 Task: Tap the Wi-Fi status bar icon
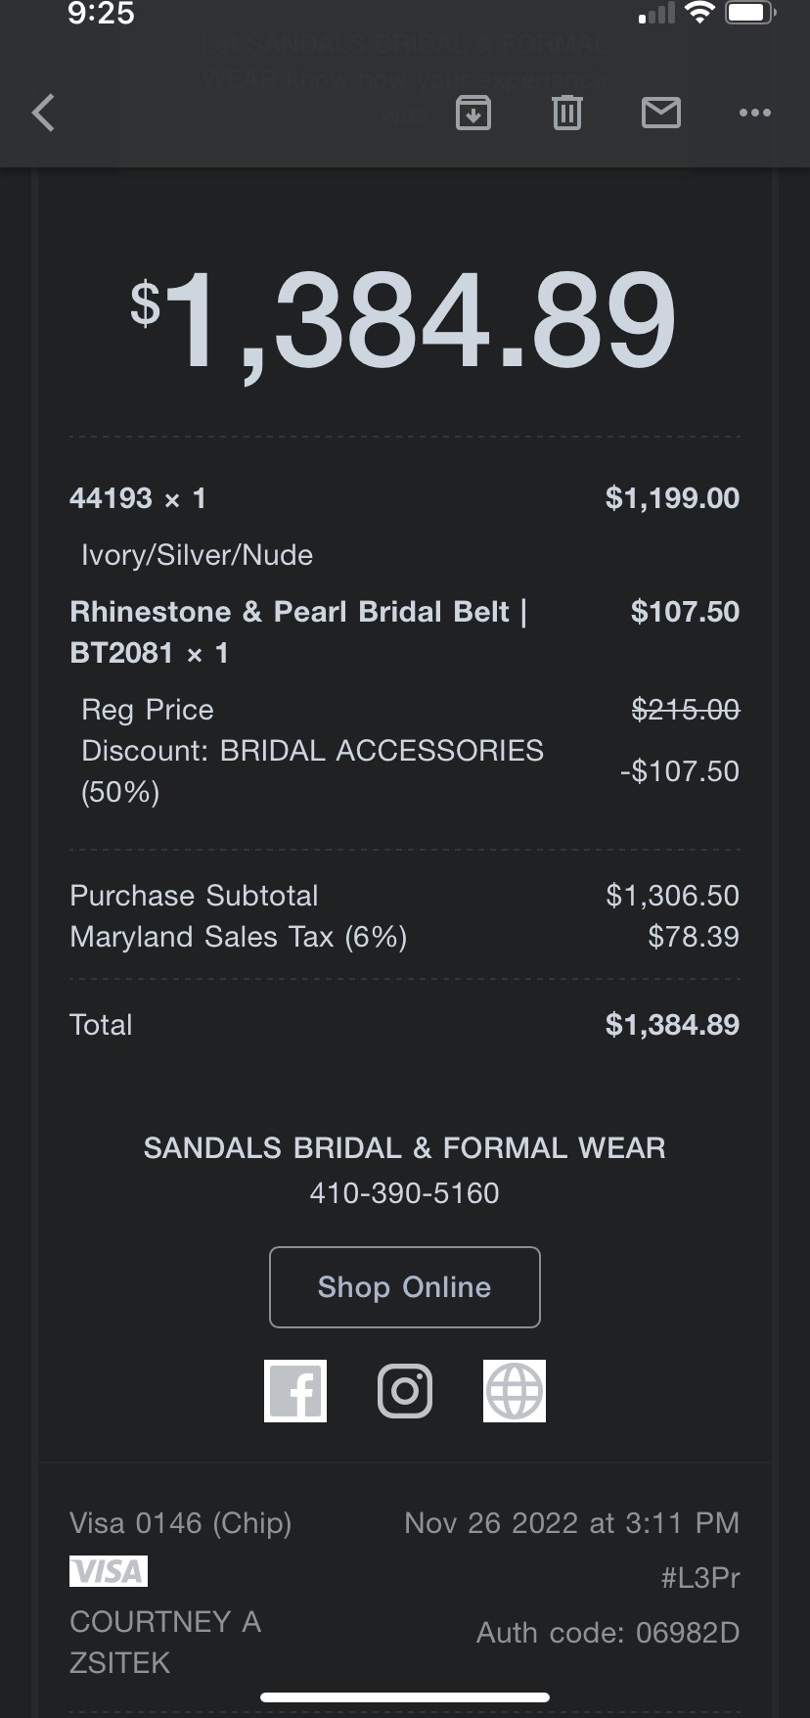(x=699, y=13)
